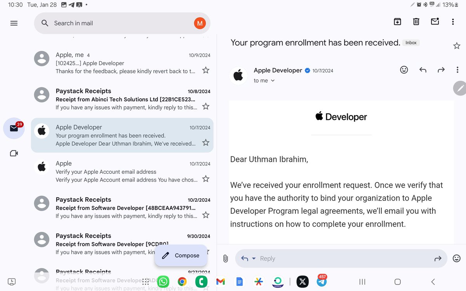Screen dimensions: 466x291
Task: Open the colorful star app in taskbar
Action: tap(258, 282)
